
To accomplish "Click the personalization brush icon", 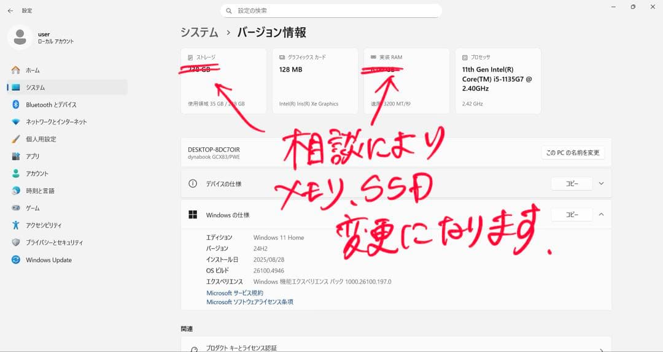I will pyautogui.click(x=15, y=139).
